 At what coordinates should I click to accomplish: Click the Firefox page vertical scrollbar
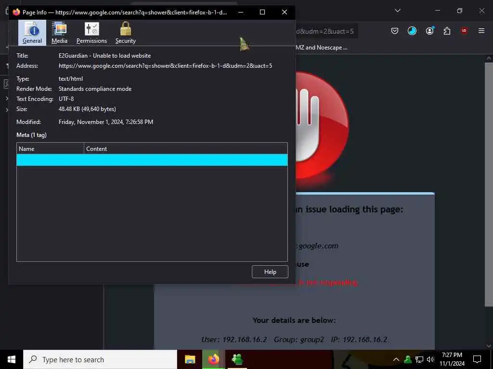(489, 184)
